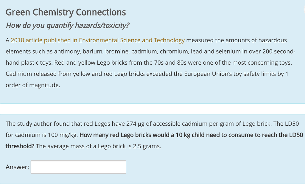
Task: Select the Green Chemistry Connections heading
Action: 66,12
